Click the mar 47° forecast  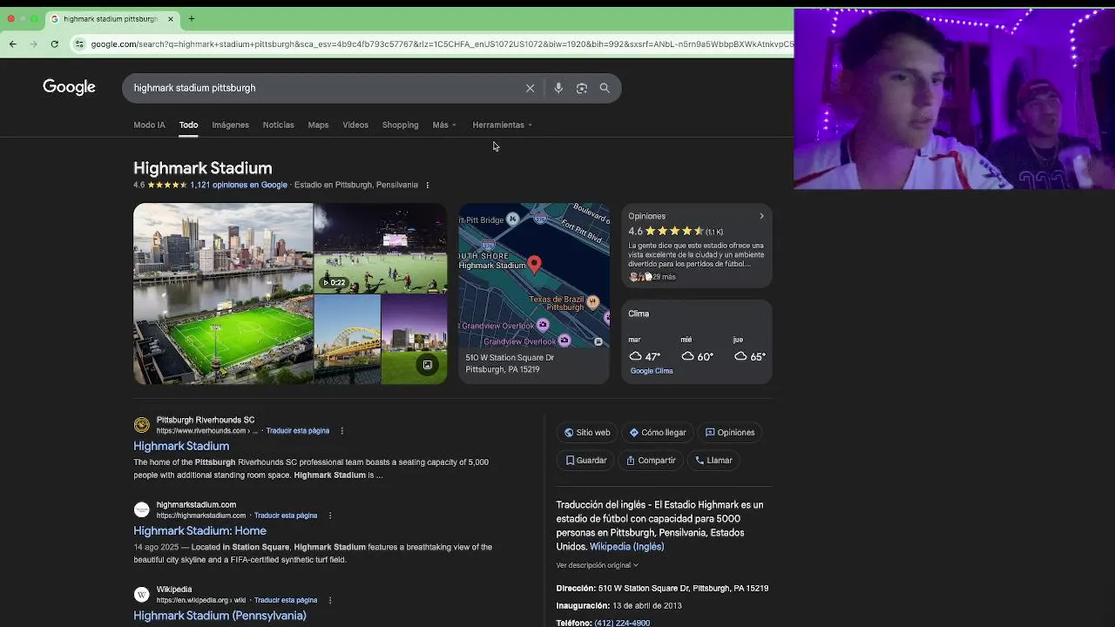[645, 350]
